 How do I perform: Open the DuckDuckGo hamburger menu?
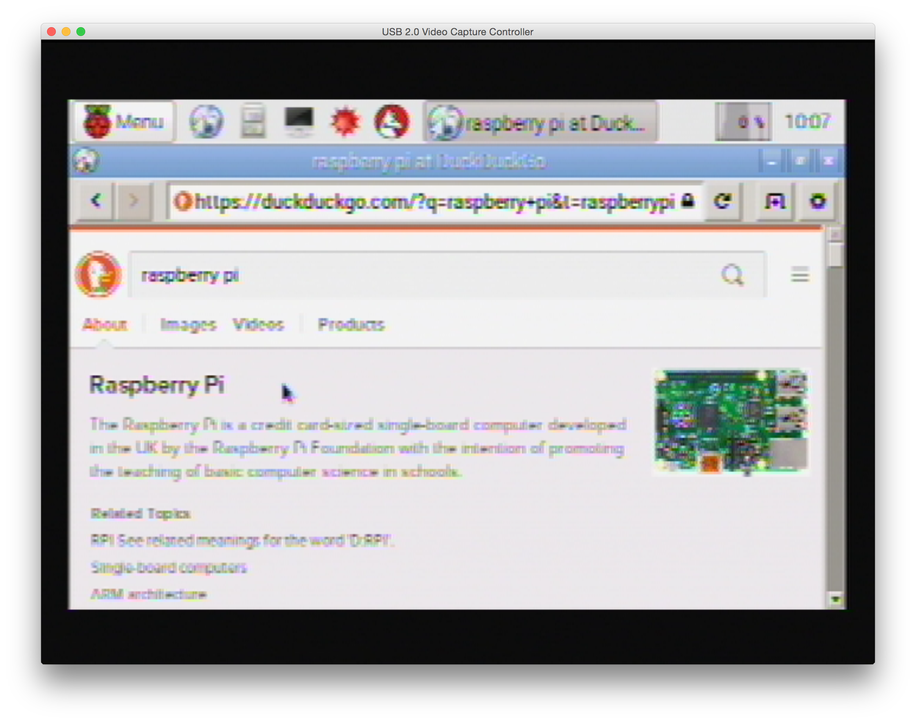point(800,275)
